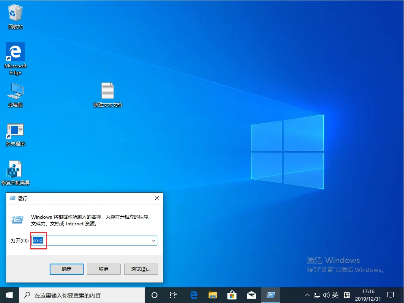Click the volume speaker tray icon

point(326,295)
